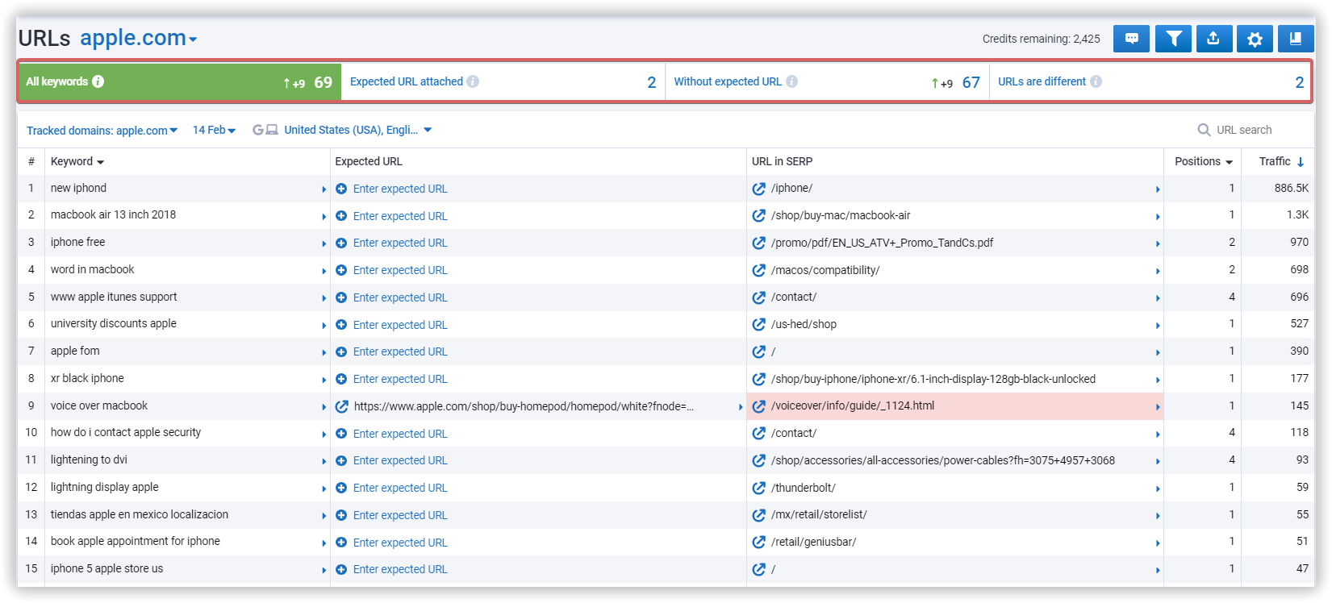The height and width of the screenshot is (603, 1332).
Task: Switch to Expected URL attached tab
Action: [x=503, y=81]
